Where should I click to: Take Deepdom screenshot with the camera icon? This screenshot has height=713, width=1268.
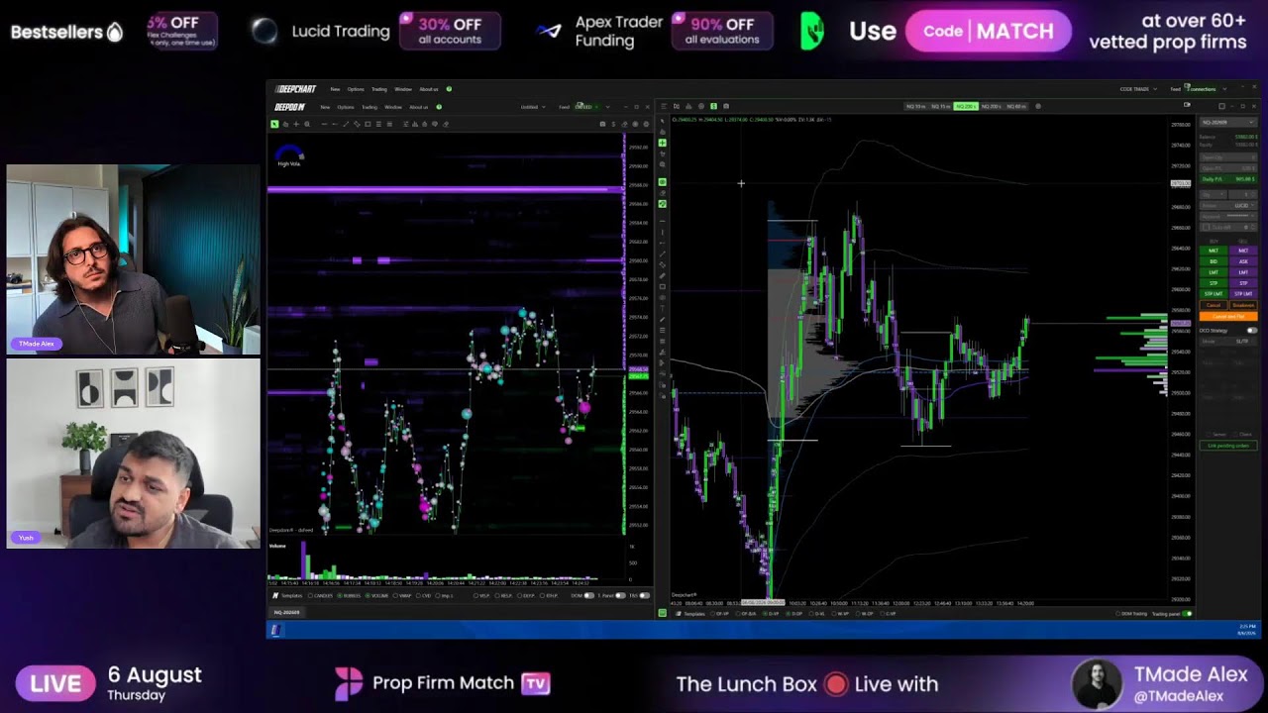(602, 124)
